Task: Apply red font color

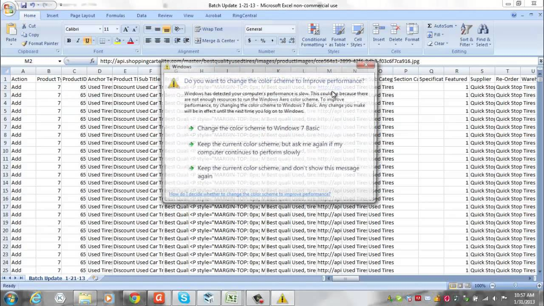Action: tap(130, 41)
